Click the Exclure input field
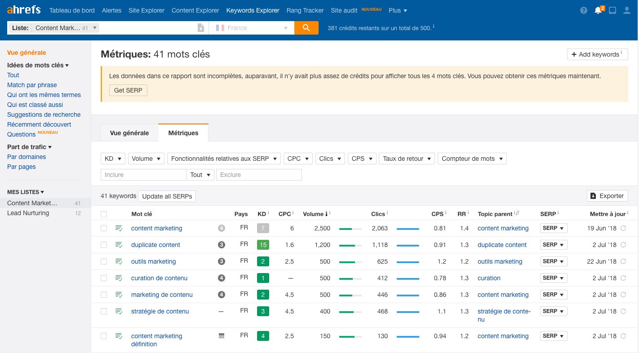Viewport: 639px width, 353px height. pos(259,175)
